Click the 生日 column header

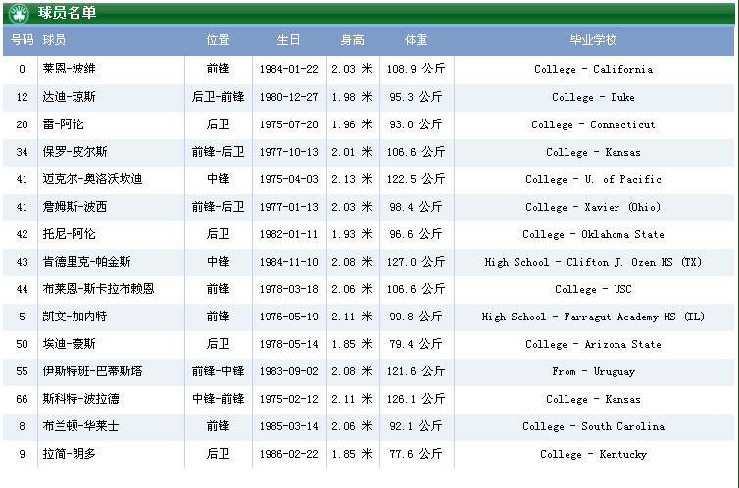288,40
